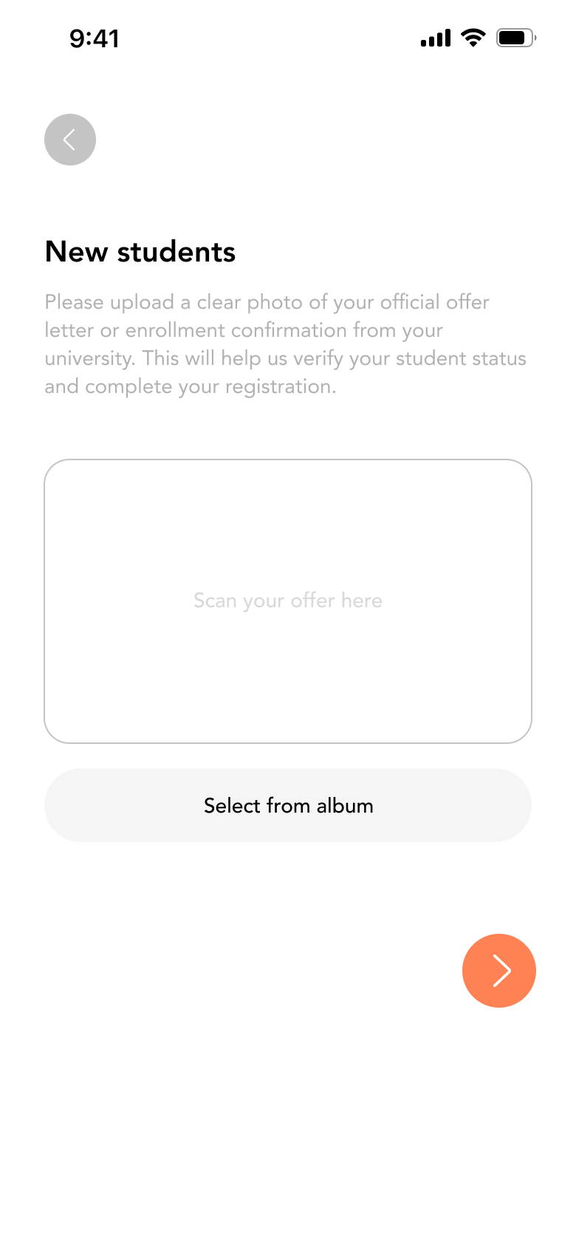This screenshot has width=576, height=1247.
Task: Click the 'complete your registration' text line
Action: 191,386
